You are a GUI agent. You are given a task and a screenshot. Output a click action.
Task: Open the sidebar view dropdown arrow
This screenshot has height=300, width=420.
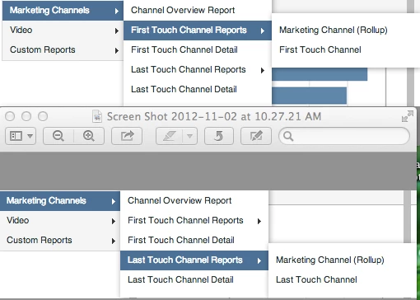tap(30, 136)
